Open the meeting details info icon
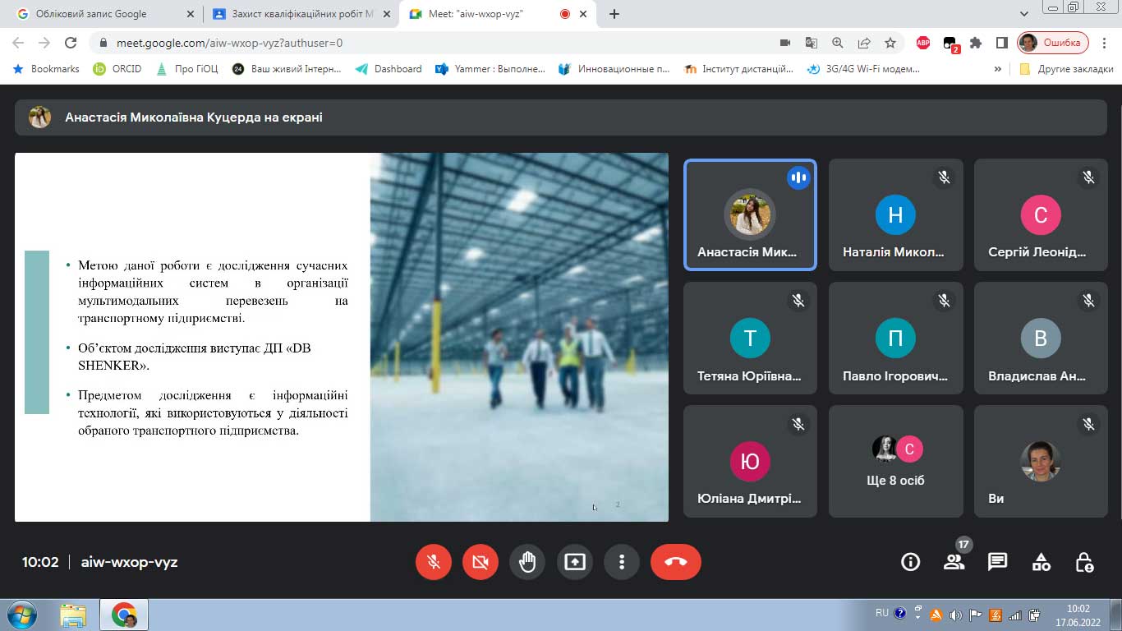The height and width of the screenshot is (631, 1122). point(910,562)
